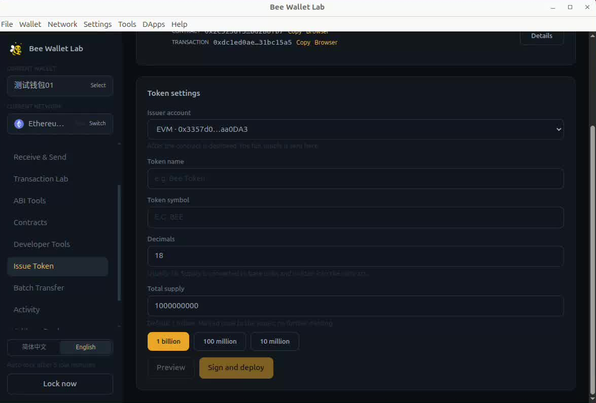Copy the transaction hash
This screenshot has height=403, width=596.
[x=303, y=43]
